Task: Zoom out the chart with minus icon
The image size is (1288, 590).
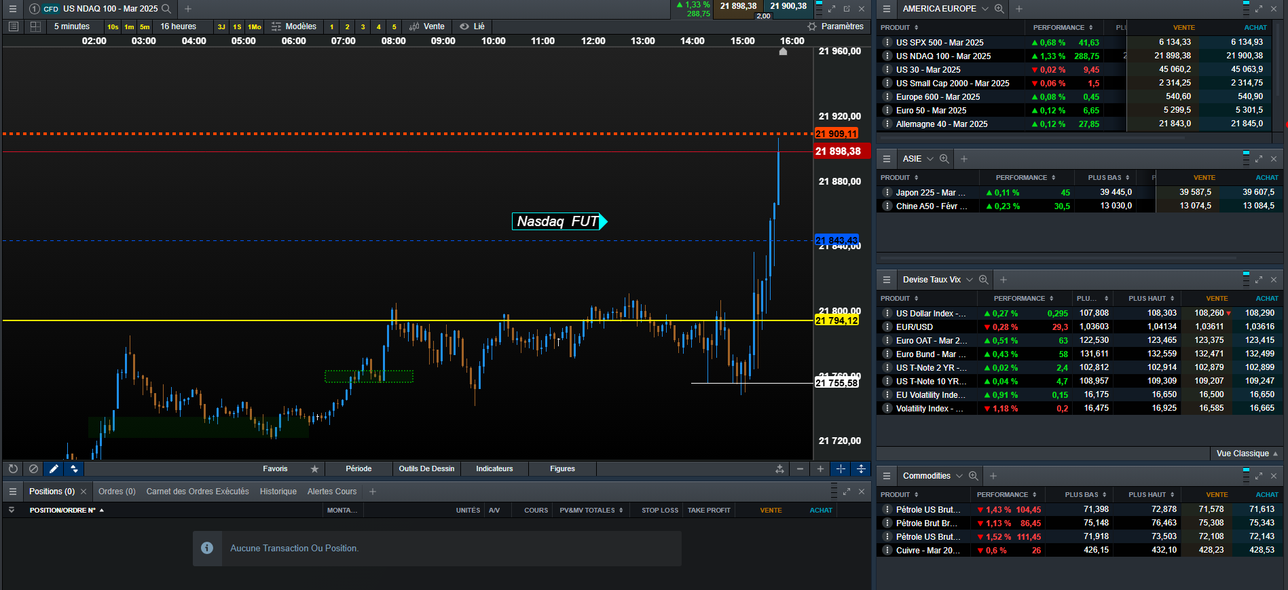Action: pyautogui.click(x=800, y=468)
